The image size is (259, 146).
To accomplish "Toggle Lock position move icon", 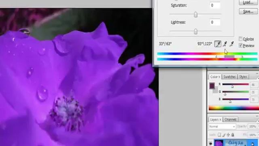I will click(228, 135).
